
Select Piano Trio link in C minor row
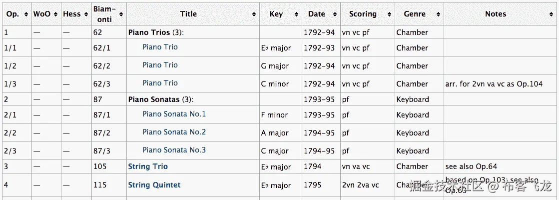[160, 83]
